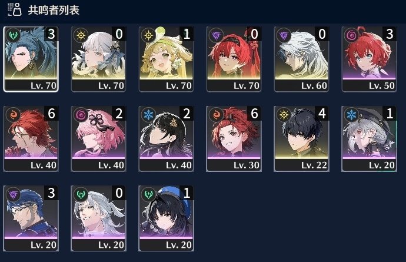Click Glacio icon on gray-haired Lv. 20 card

[351, 114]
